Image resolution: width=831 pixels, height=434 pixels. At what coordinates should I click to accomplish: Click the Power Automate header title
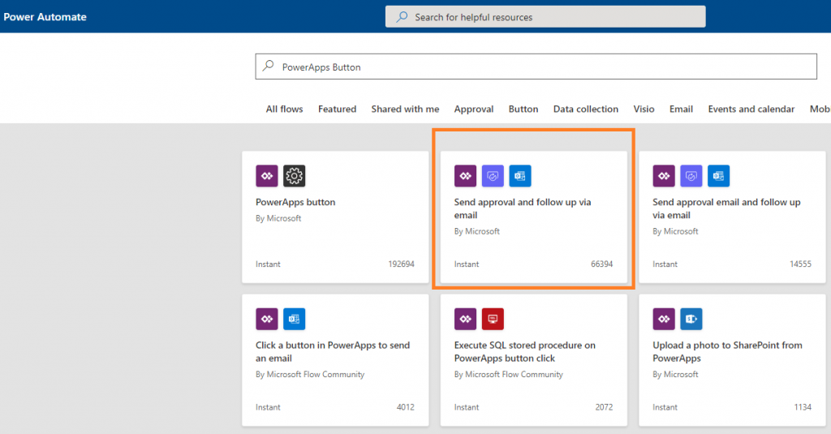[45, 17]
